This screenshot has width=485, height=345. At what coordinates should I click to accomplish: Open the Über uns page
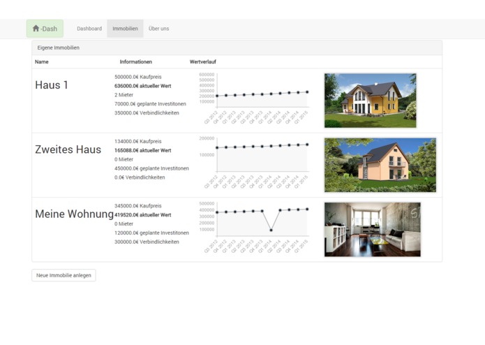tap(158, 29)
